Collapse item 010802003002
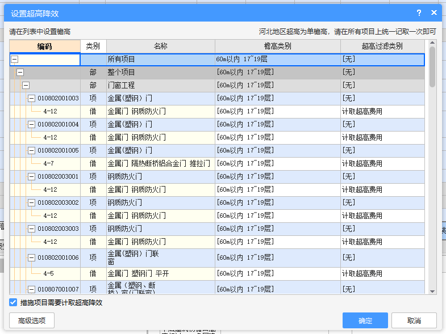446x334 pixels. pos(31,203)
